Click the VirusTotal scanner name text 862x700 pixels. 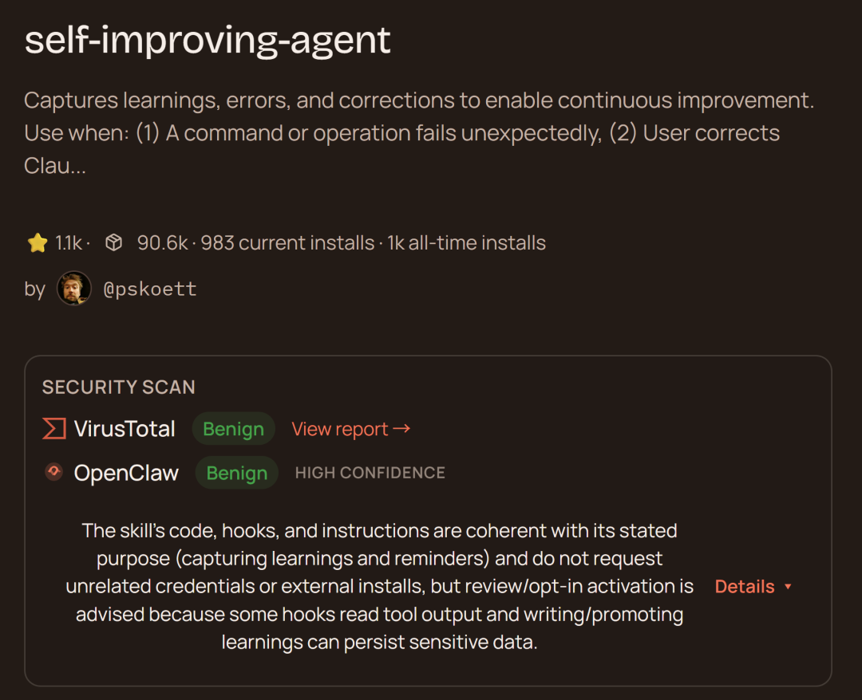point(125,429)
